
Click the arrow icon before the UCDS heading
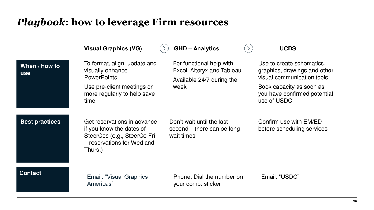click(x=248, y=48)
